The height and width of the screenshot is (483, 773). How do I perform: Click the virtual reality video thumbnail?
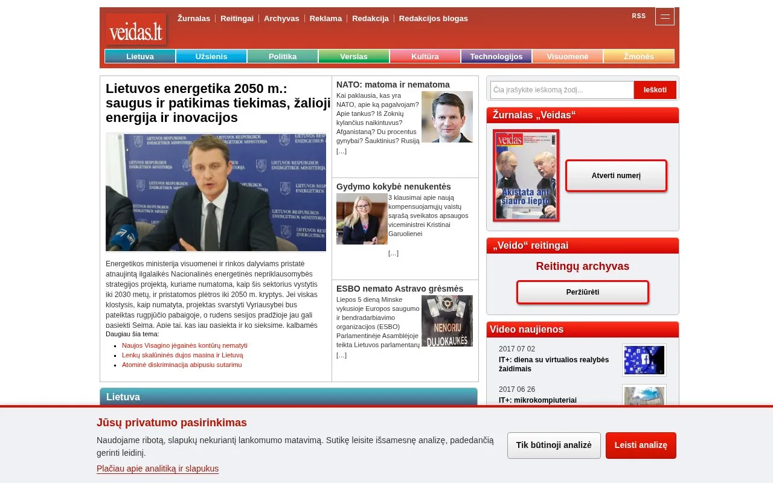644,360
